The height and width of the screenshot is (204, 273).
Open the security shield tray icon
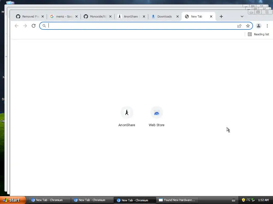point(243,200)
